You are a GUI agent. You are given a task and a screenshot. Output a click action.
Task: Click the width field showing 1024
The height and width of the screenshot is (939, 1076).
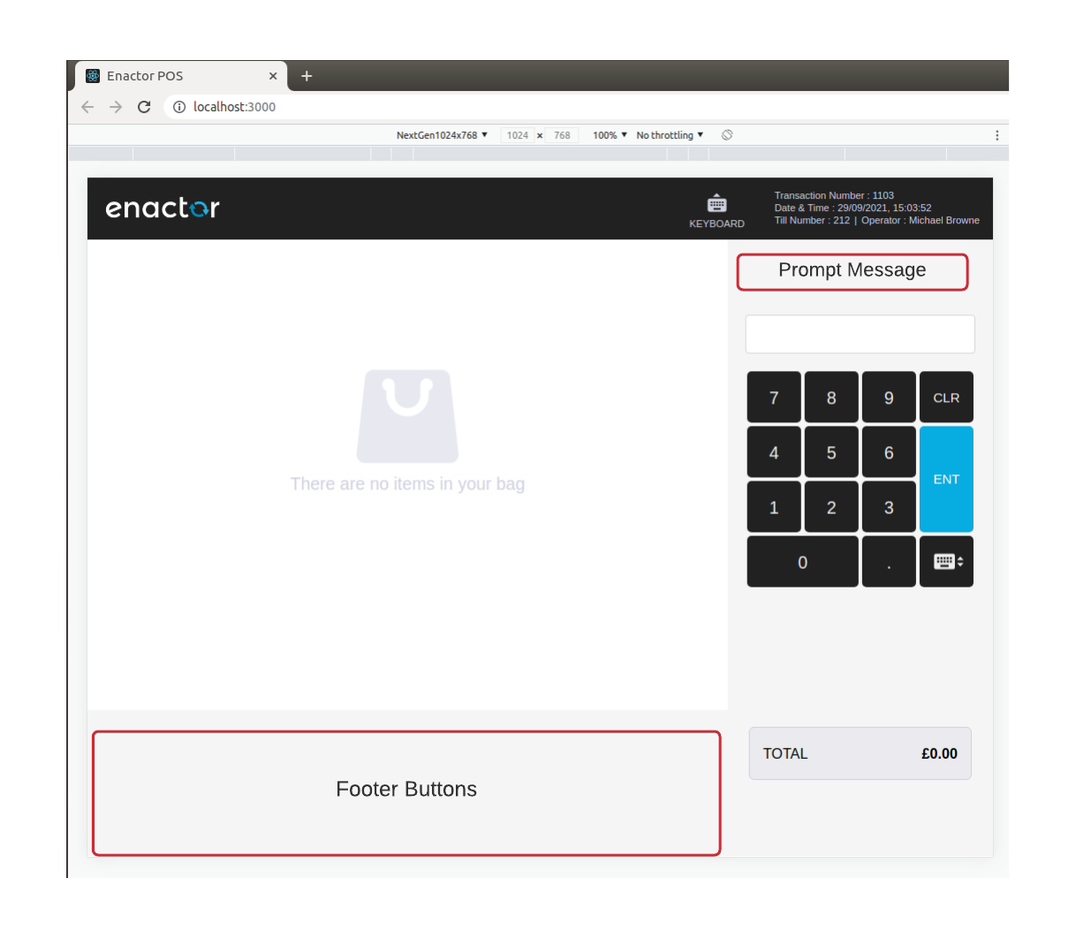point(518,135)
